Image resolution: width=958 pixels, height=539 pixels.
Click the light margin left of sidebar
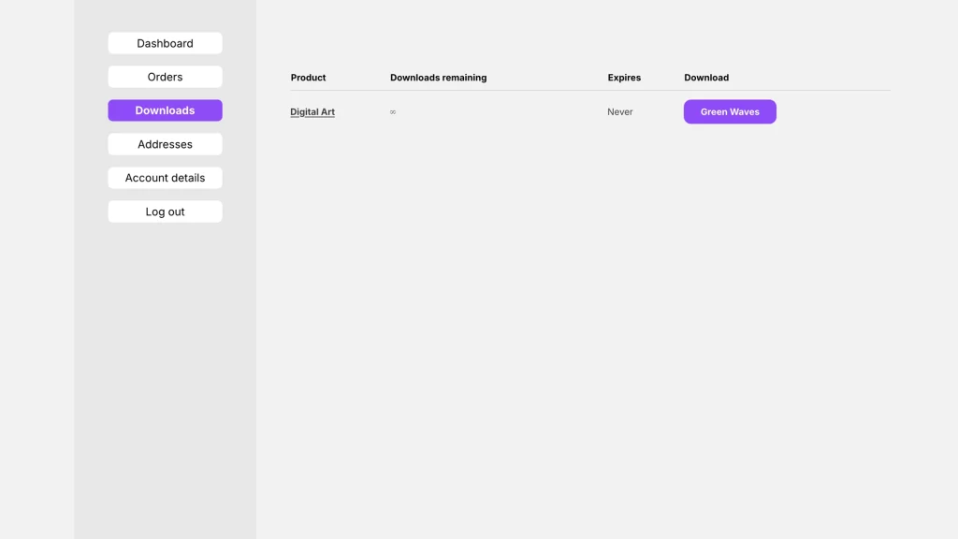pyautogui.click(x=37, y=281)
